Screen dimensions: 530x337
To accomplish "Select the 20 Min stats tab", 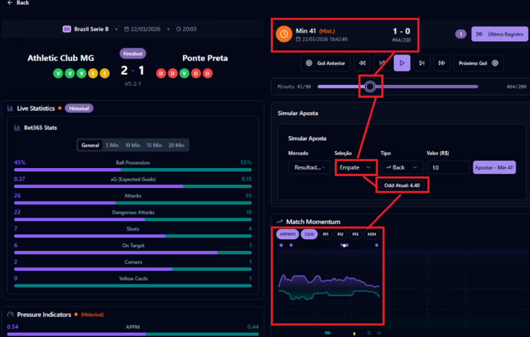I will pyautogui.click(x=176, y=145).
